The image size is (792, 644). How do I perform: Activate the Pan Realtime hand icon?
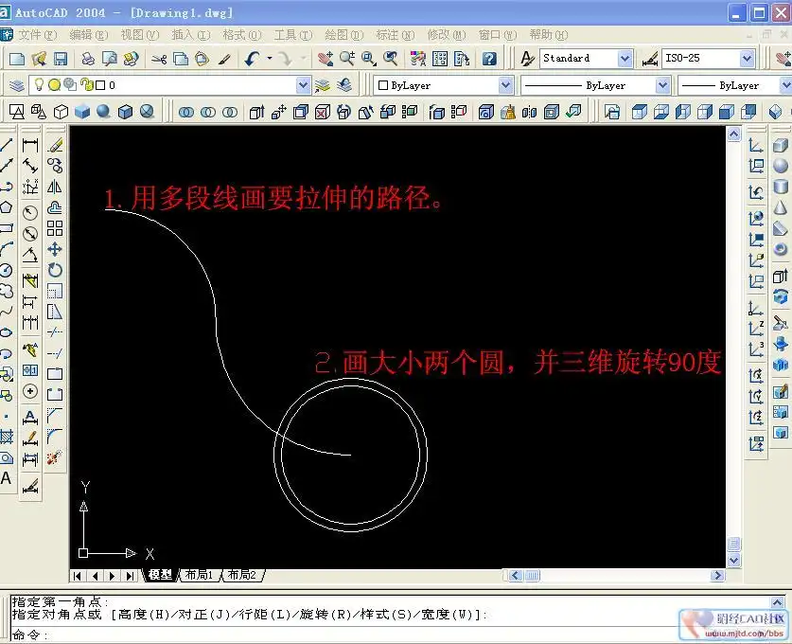pos(326,59)
